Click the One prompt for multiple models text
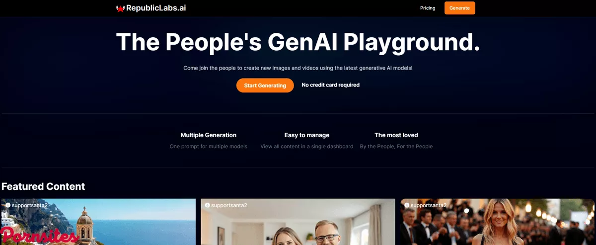This screenshot has width=596, height=245. pos(209,147)
